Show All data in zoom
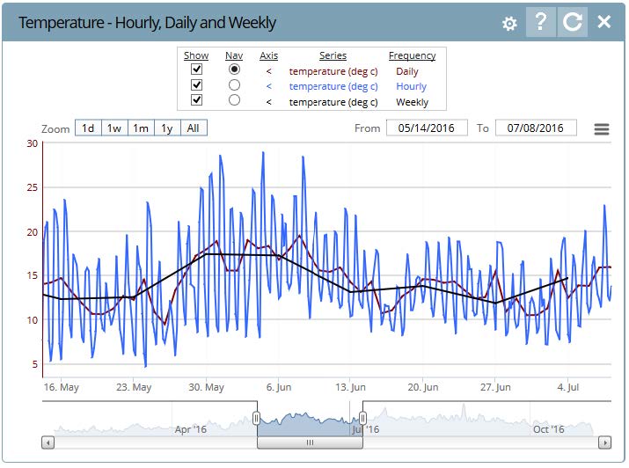The image size is (629, 468). (x=193, y=128)
